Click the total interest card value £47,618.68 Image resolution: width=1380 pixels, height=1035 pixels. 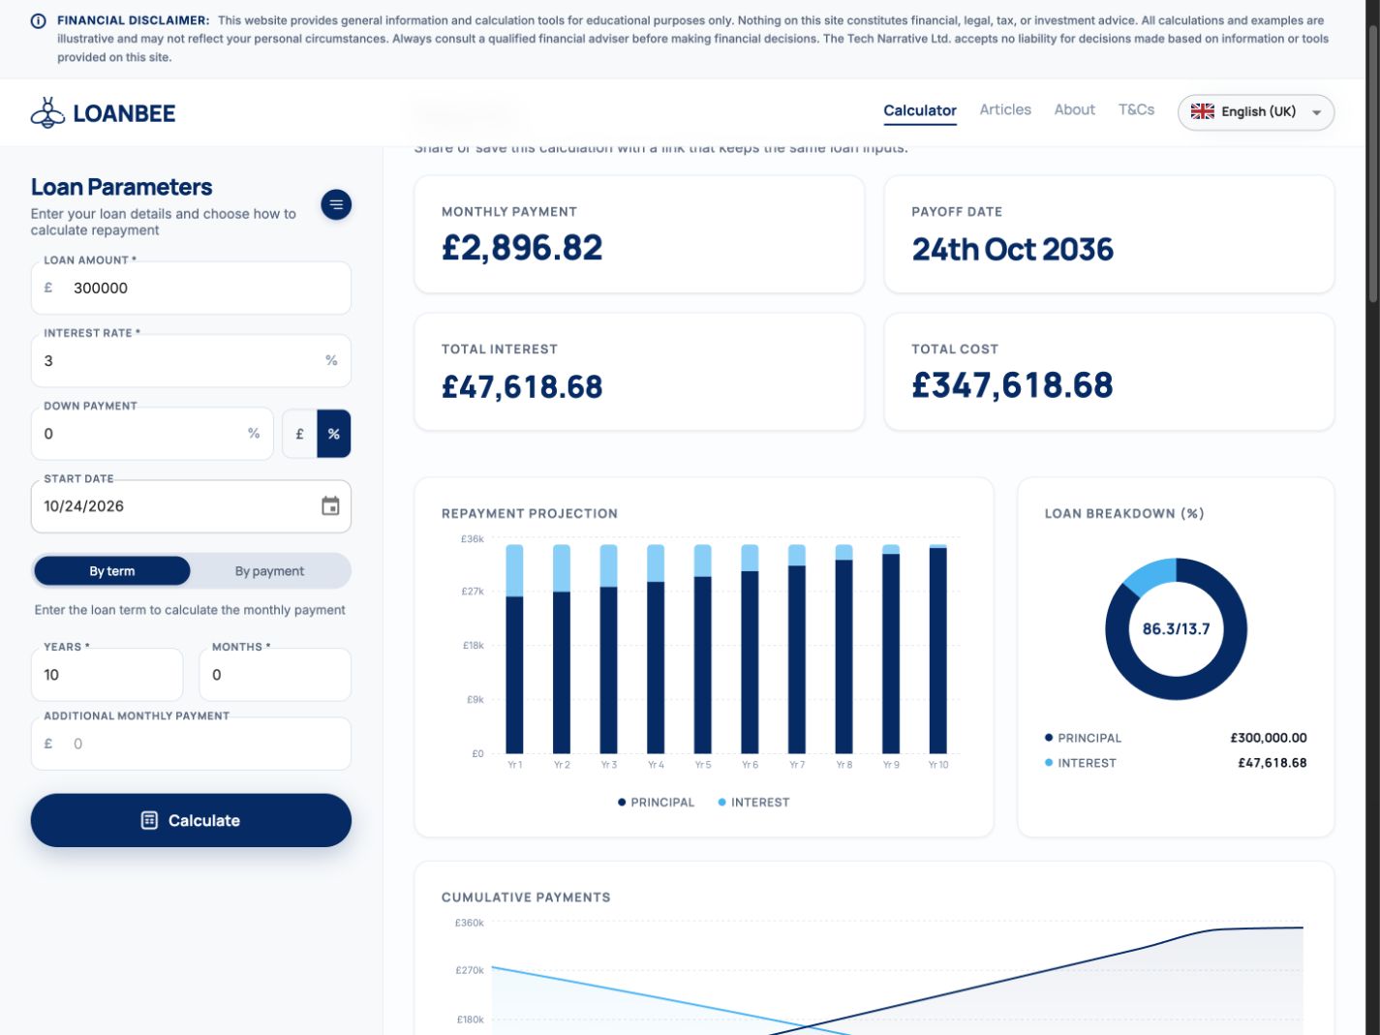pyautogui.click(x=522, y=387)
